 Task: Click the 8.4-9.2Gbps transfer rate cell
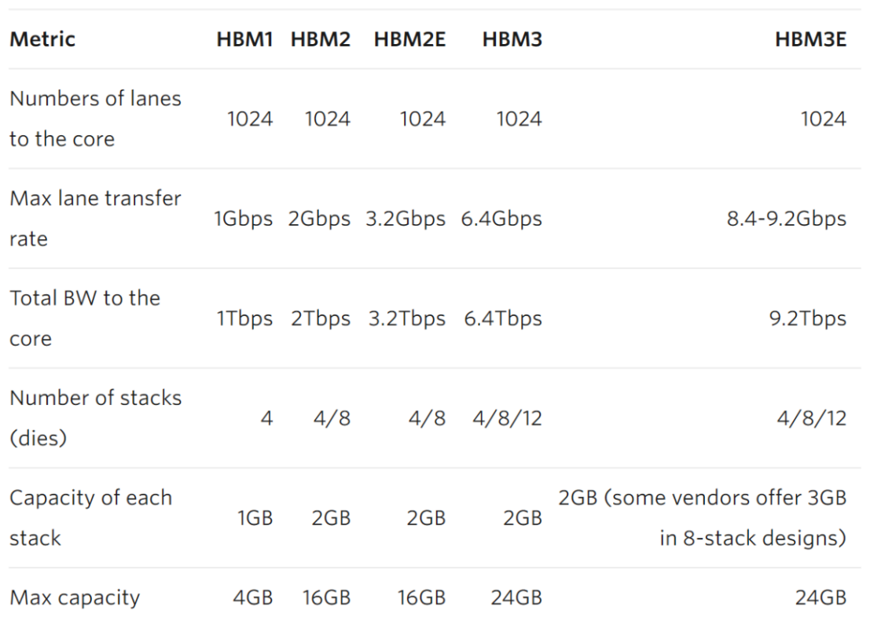[x=787, y=219]
